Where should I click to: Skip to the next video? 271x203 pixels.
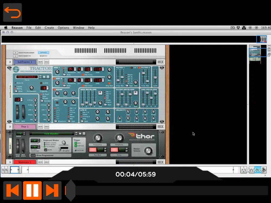(52, 190)
